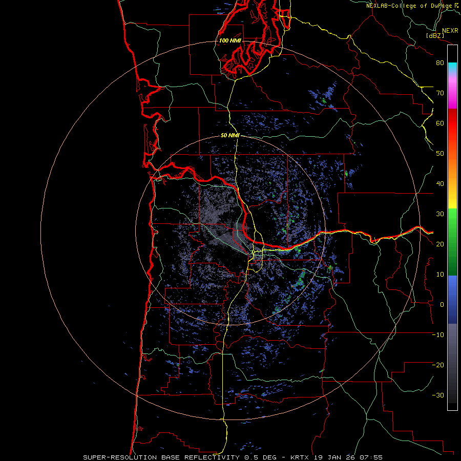This screenshot has height=461, width=461.
Task: Click the NEXLAB-College of DuPage header text
Action: point(412,6)
